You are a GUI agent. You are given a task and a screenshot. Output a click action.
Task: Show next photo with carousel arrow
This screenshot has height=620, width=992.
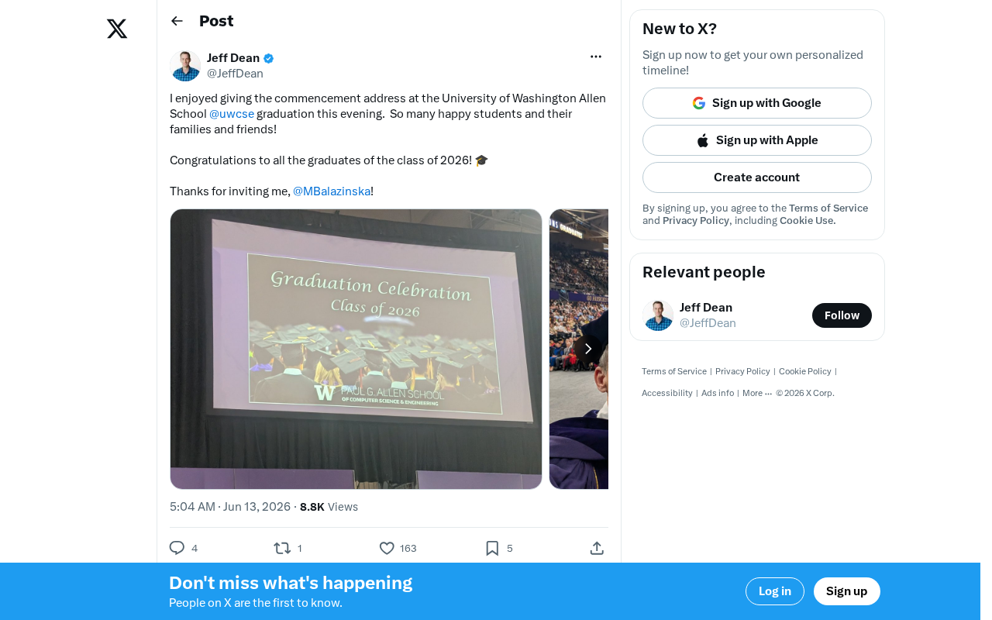coord(588,349)
